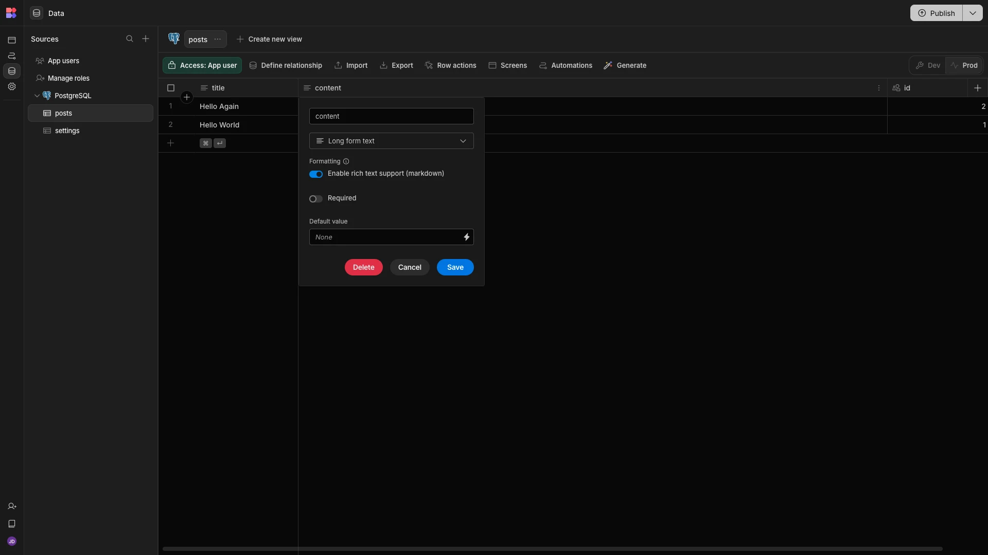Viewport: 988px width, 555px height.
Task: Open the Import toolbar item
Action: point(351,65)
